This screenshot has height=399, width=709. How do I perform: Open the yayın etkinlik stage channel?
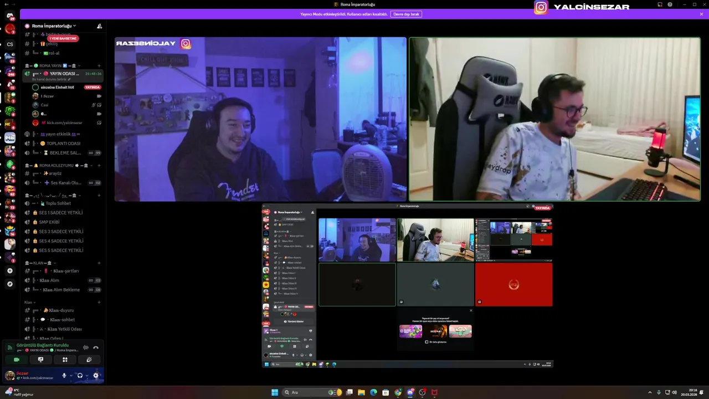(x=63, y=134)
